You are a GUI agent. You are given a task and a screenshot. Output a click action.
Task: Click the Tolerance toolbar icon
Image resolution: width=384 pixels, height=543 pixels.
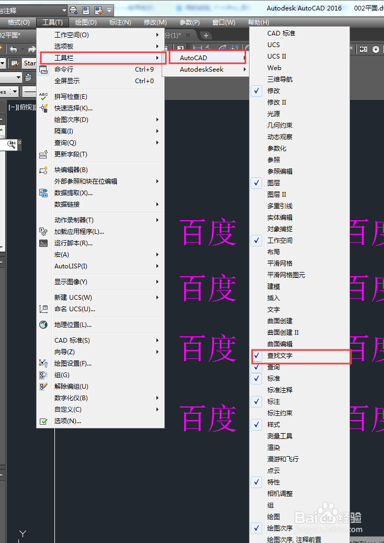tap(363, 49)
